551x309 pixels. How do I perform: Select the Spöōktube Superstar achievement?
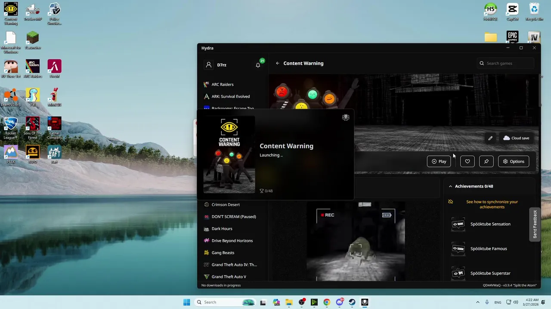[490, 273]
